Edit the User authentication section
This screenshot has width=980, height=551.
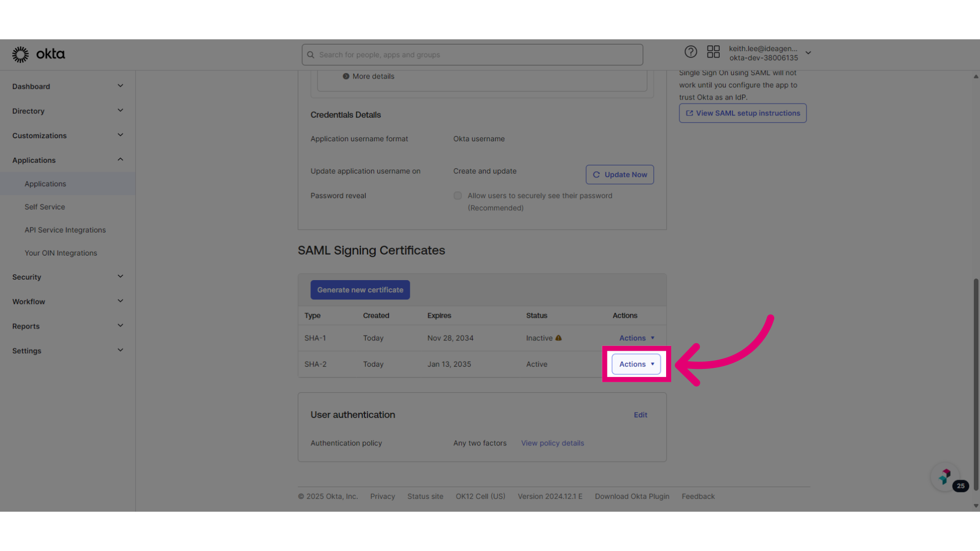[x=640, y=415]
